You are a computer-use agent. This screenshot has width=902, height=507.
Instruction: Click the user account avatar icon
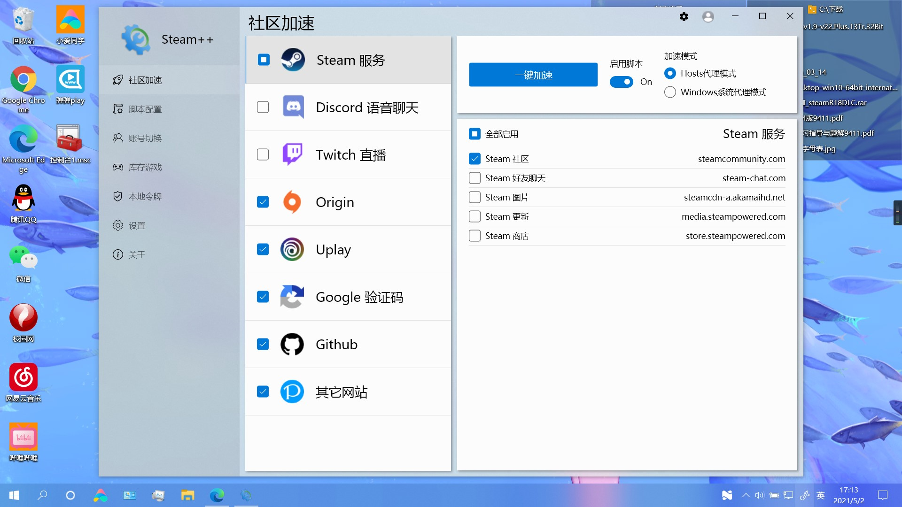tap(708, 17)
